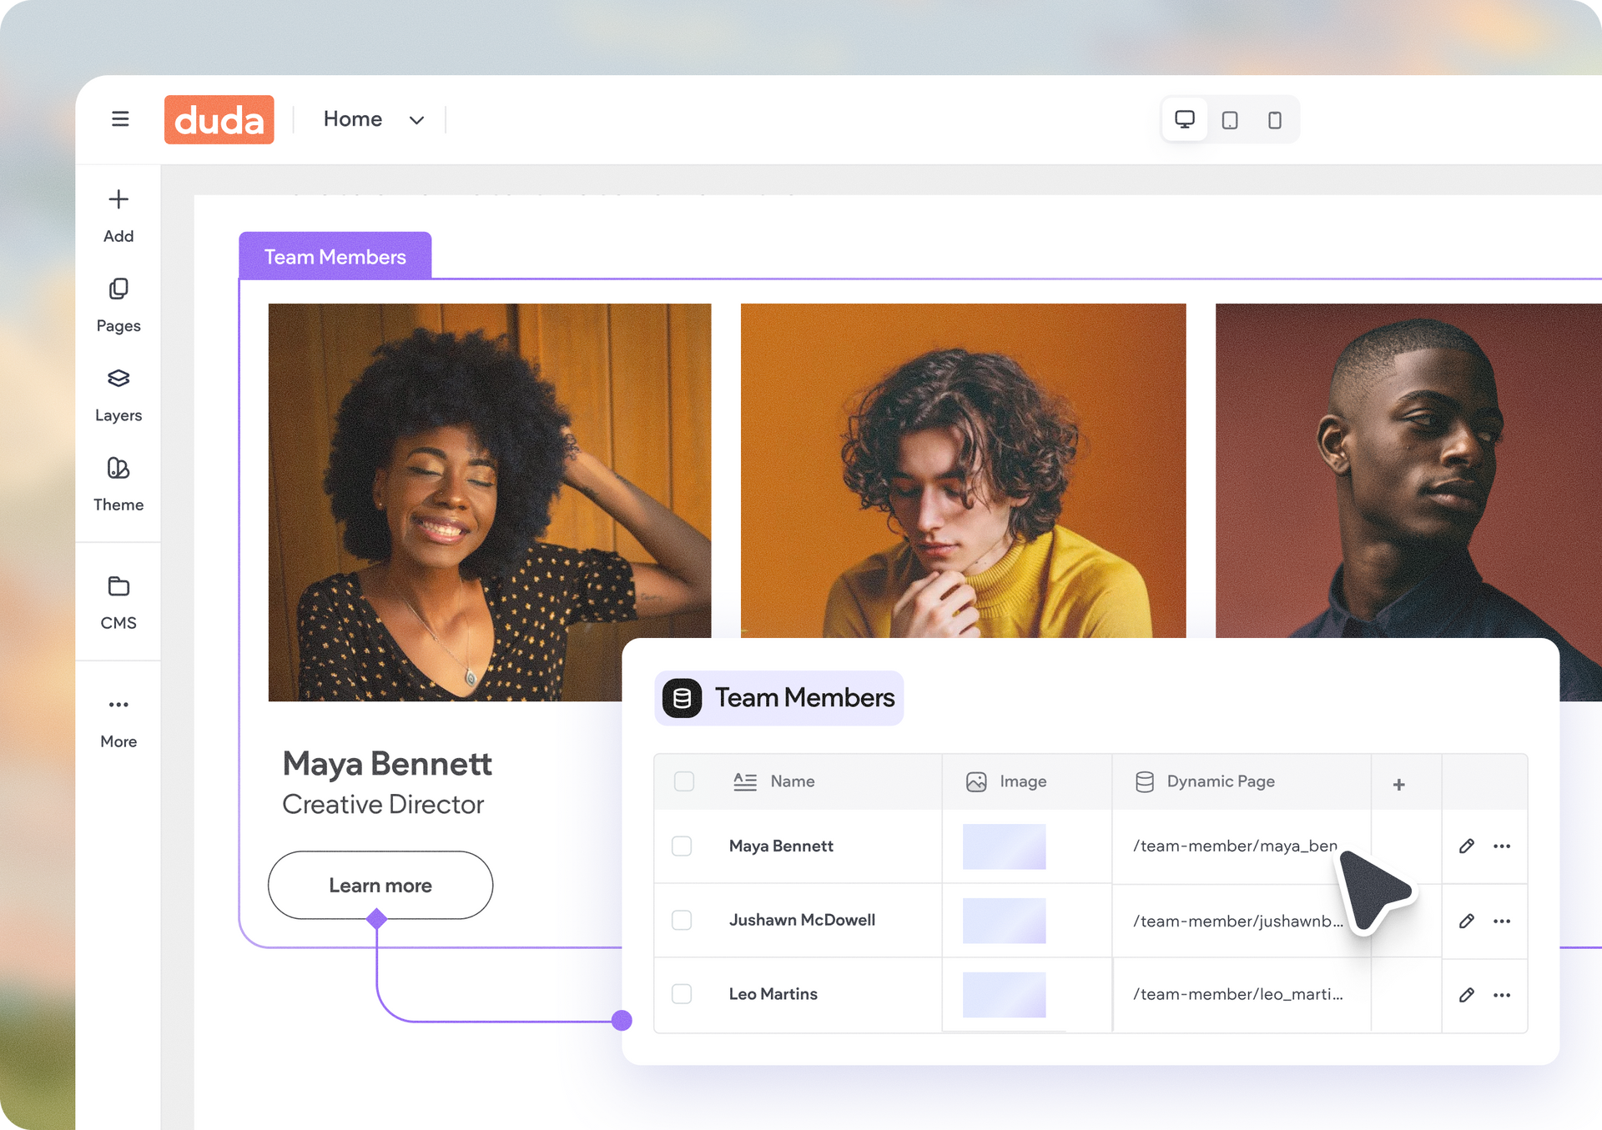Click the Team Members collection database icon
Screen dimensions: 1602x1130
pos(682,698)
